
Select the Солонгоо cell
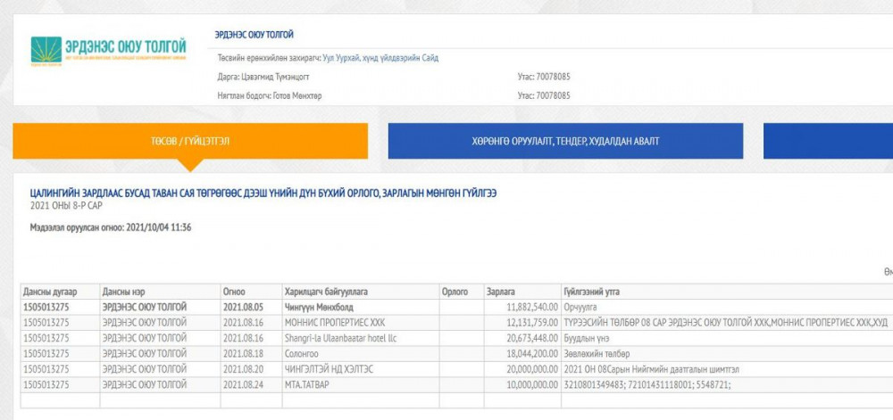pos(361,353)
